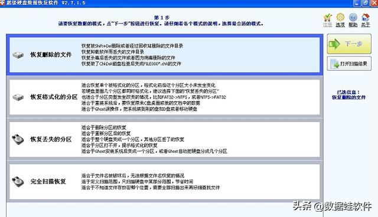Click the line about 自定义扫描范围 saving time
378x217 pixels.
coord(137,182)
